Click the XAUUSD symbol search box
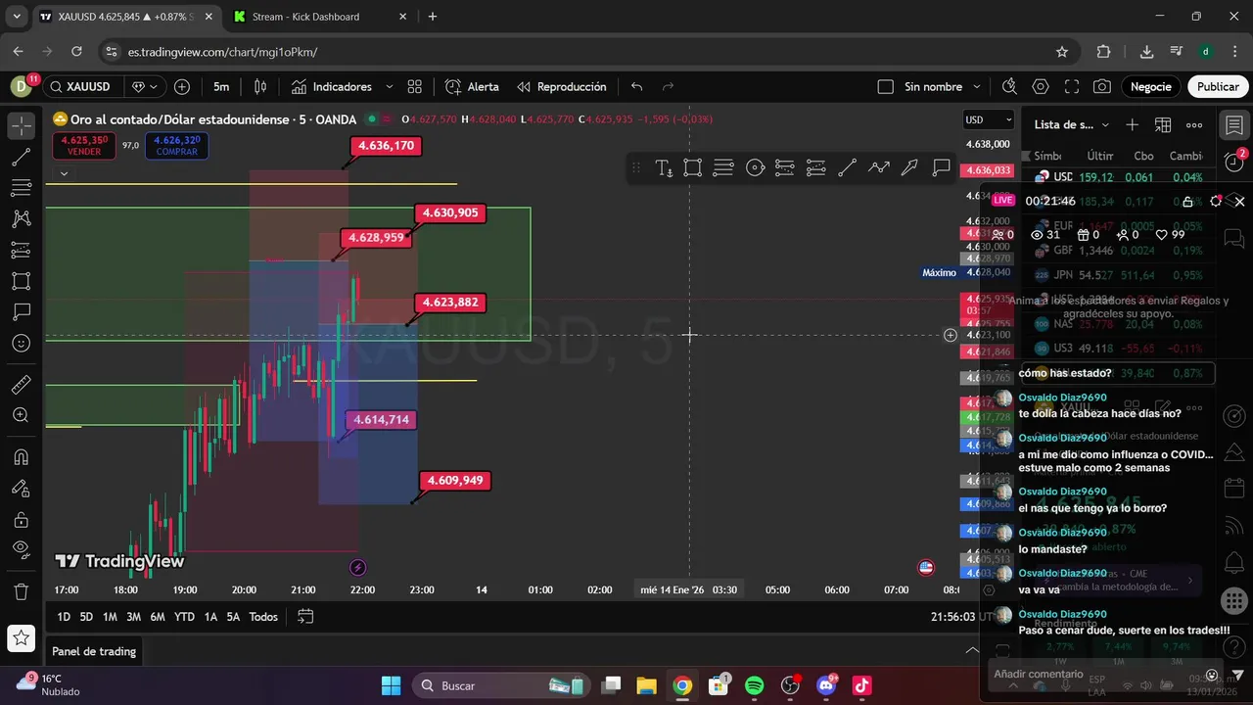 82,86
